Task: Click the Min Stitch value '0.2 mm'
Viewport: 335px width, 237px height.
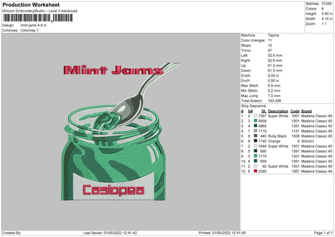Action: (274, 91)
